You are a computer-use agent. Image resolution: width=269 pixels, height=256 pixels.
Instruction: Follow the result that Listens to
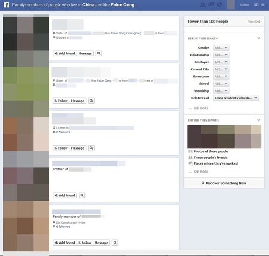coord(61,148)
